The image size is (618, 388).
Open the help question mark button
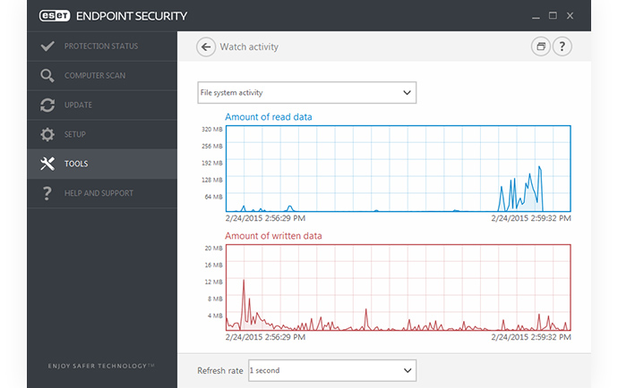(x=562, y=46)
